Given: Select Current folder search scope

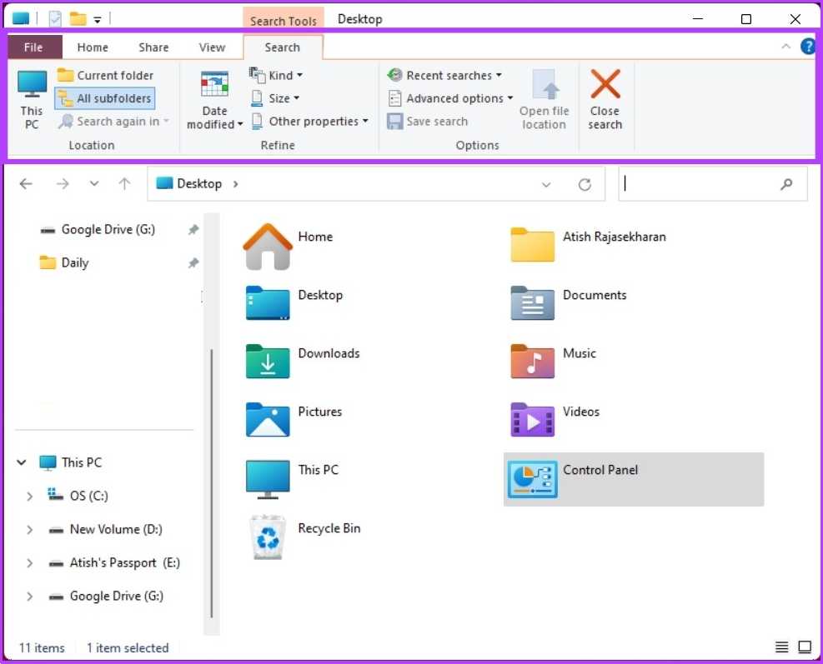Looking at the screenshot, I should [x=105, y=75].
